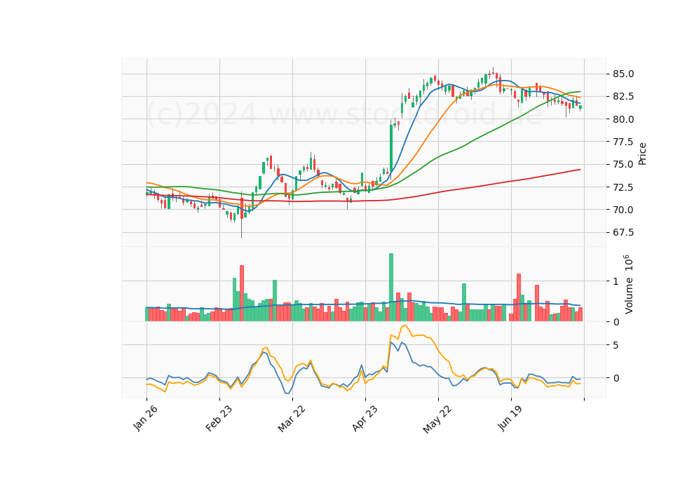Click the 82.5 price tick label
Viewport: 673px width, 484px height.
tap(623, 96)
